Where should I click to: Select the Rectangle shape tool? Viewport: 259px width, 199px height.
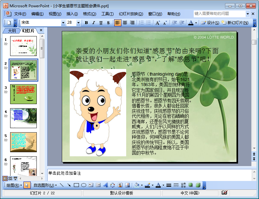tap(76, 185)
